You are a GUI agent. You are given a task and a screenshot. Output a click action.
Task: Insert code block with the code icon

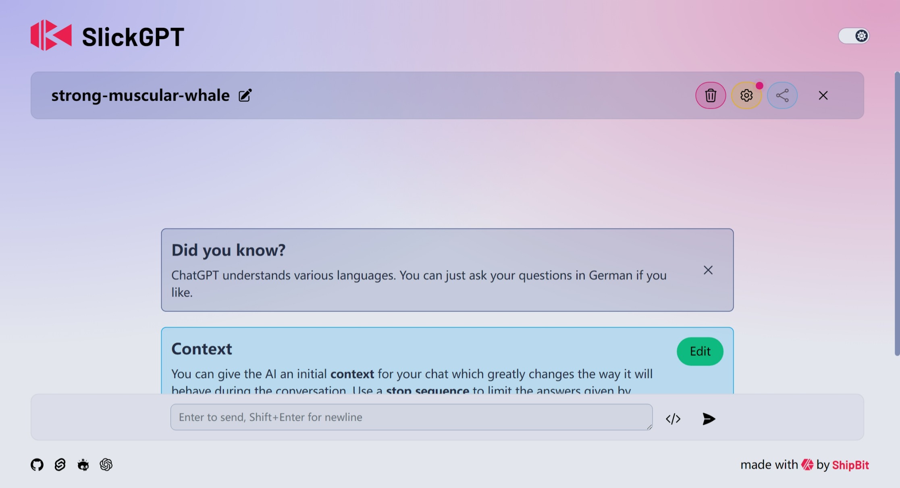pos(673,419)
